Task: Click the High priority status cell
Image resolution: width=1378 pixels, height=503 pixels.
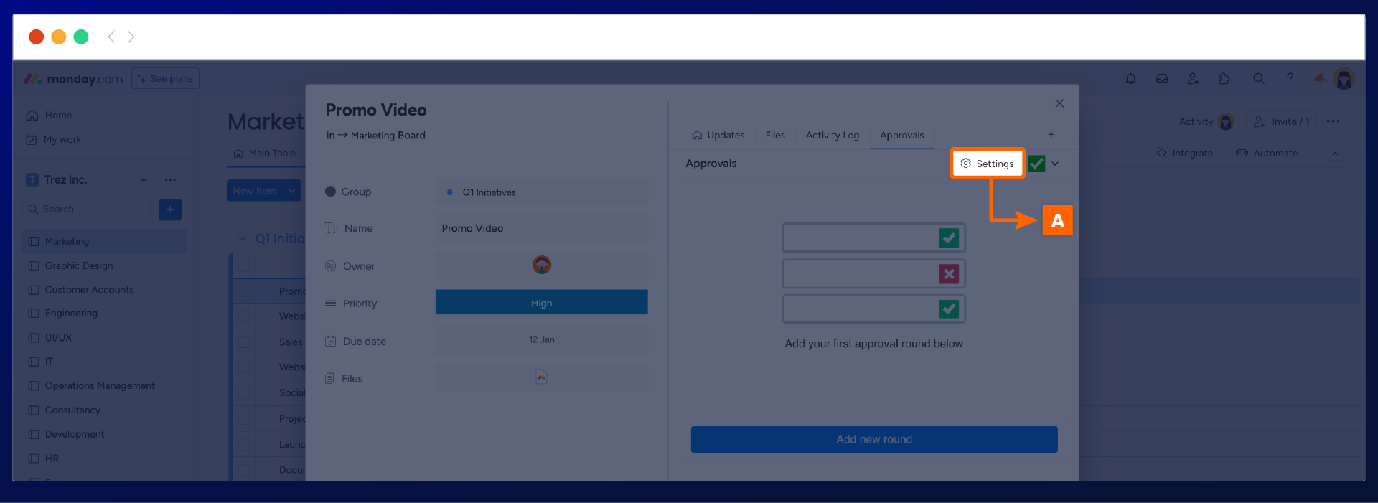Action: pos(541,303)
